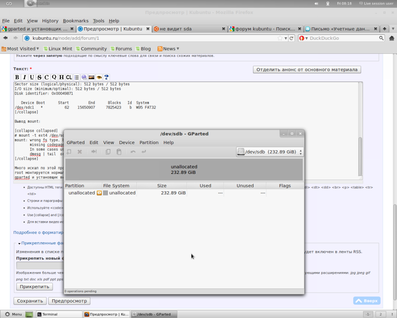397x318 pixels.
Task: Open new tab with plus button
Action: pyautogui.click(x=384, y=29)
